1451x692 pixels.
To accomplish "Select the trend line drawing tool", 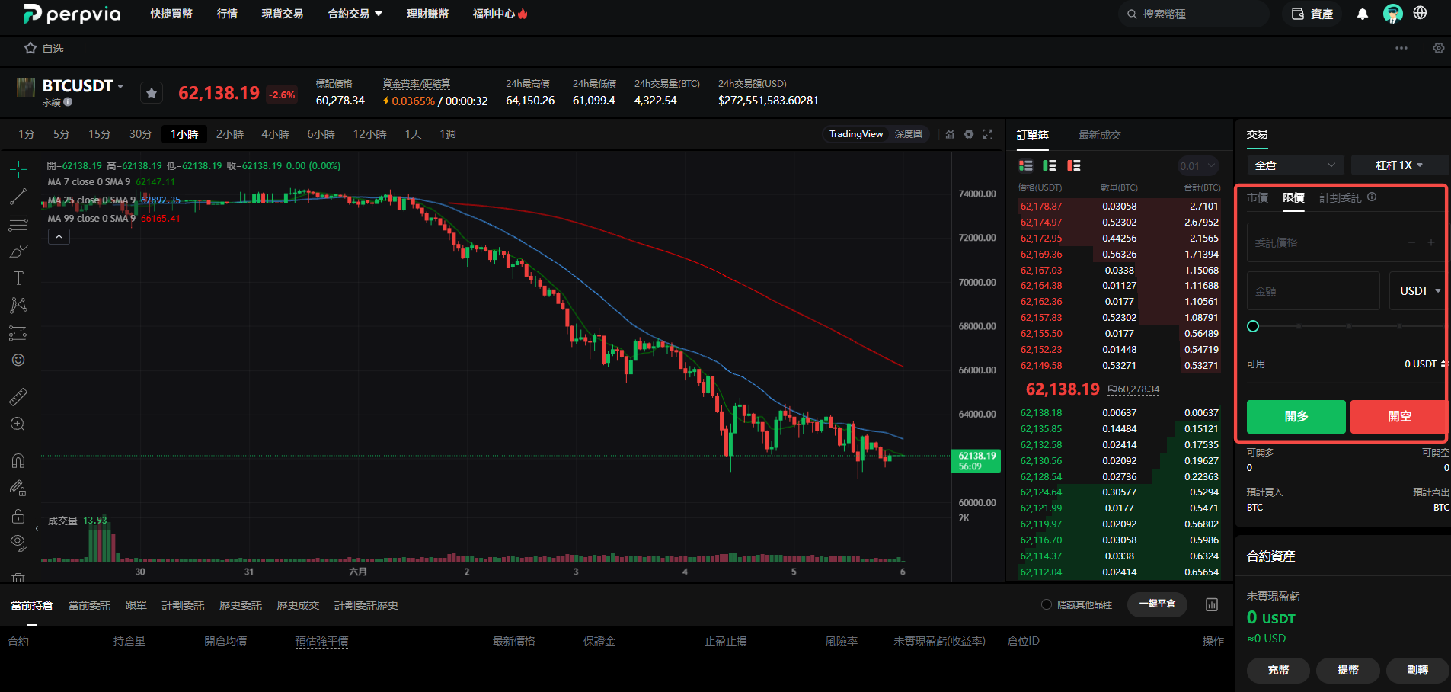I will pos(18,197).
